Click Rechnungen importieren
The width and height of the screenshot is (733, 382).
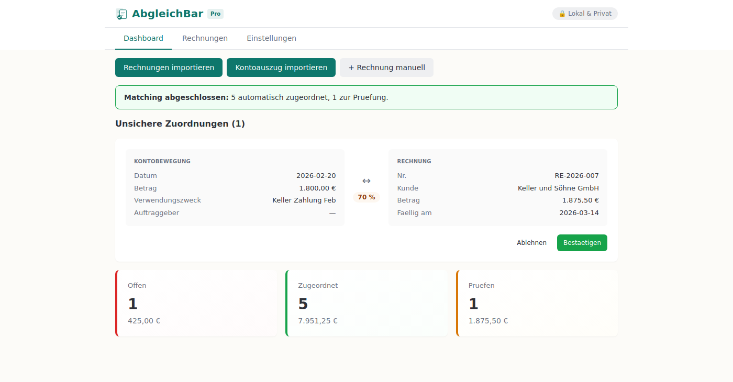coord(169,68)
